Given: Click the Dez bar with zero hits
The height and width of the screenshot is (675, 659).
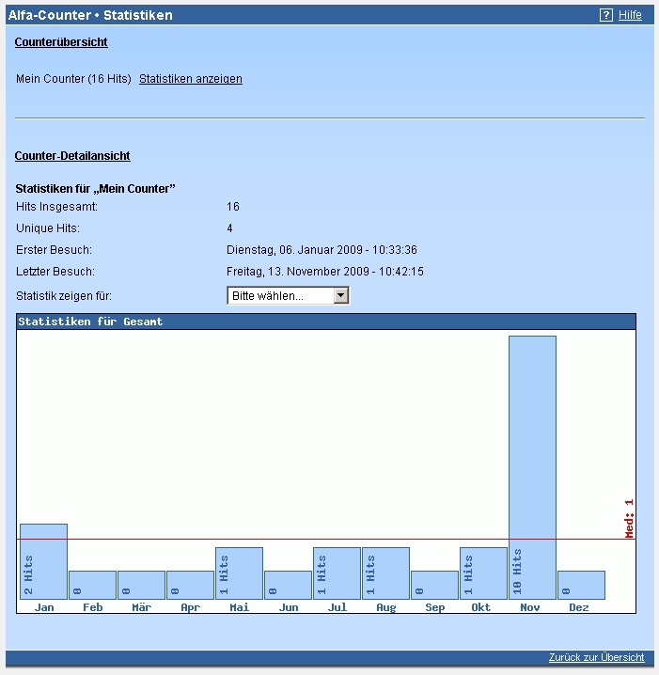Looking at the screenshot, I should (x=581, y=585).
